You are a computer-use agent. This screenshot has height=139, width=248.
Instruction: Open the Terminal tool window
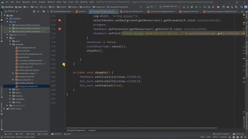coord(56,134)
